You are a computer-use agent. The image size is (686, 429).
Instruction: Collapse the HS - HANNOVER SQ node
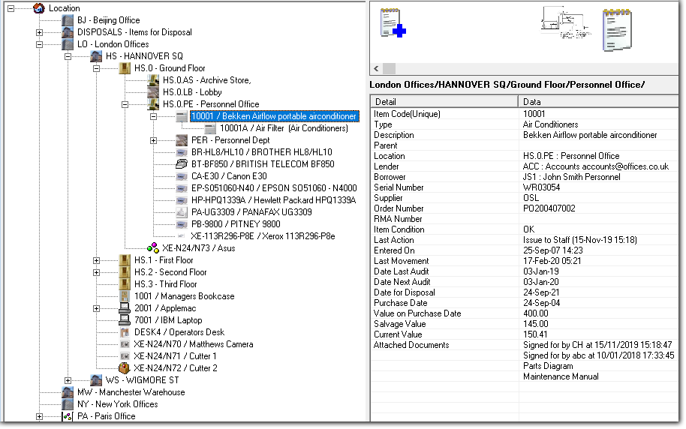pos(68,56)
